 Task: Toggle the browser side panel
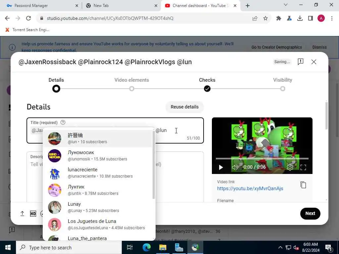(311, 19)
